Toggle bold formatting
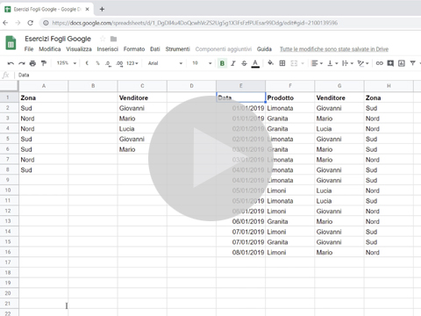The height and width of the screenshot is (316, 421). coord(222,63)
